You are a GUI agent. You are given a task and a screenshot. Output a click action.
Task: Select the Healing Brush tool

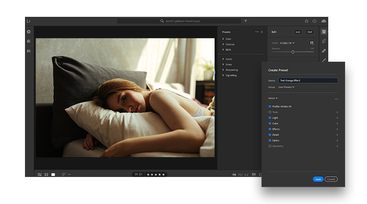click(324, 51)
